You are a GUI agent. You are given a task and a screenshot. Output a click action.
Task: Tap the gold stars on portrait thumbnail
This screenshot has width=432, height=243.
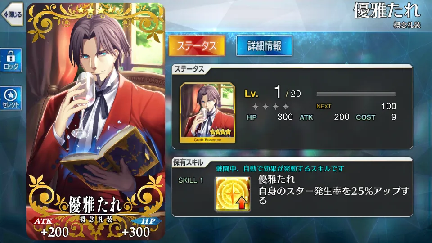220,132
